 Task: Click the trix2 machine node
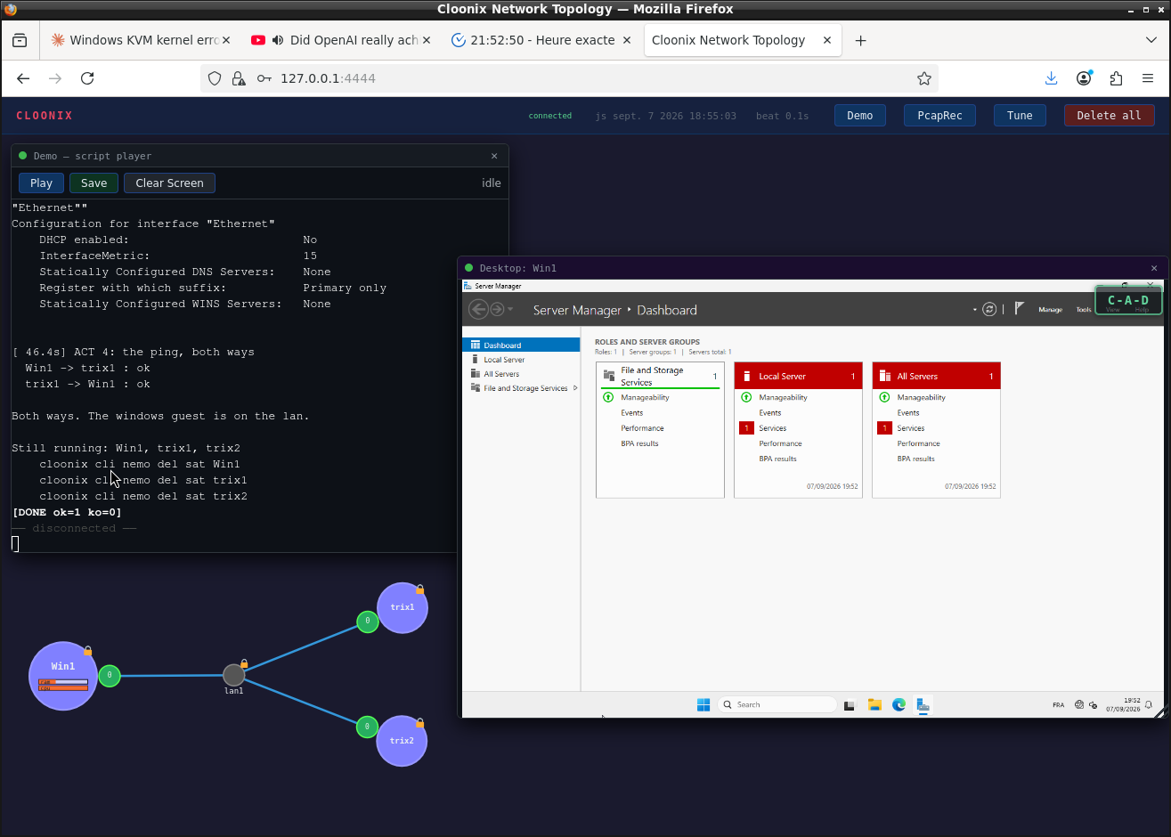point(402,741)
